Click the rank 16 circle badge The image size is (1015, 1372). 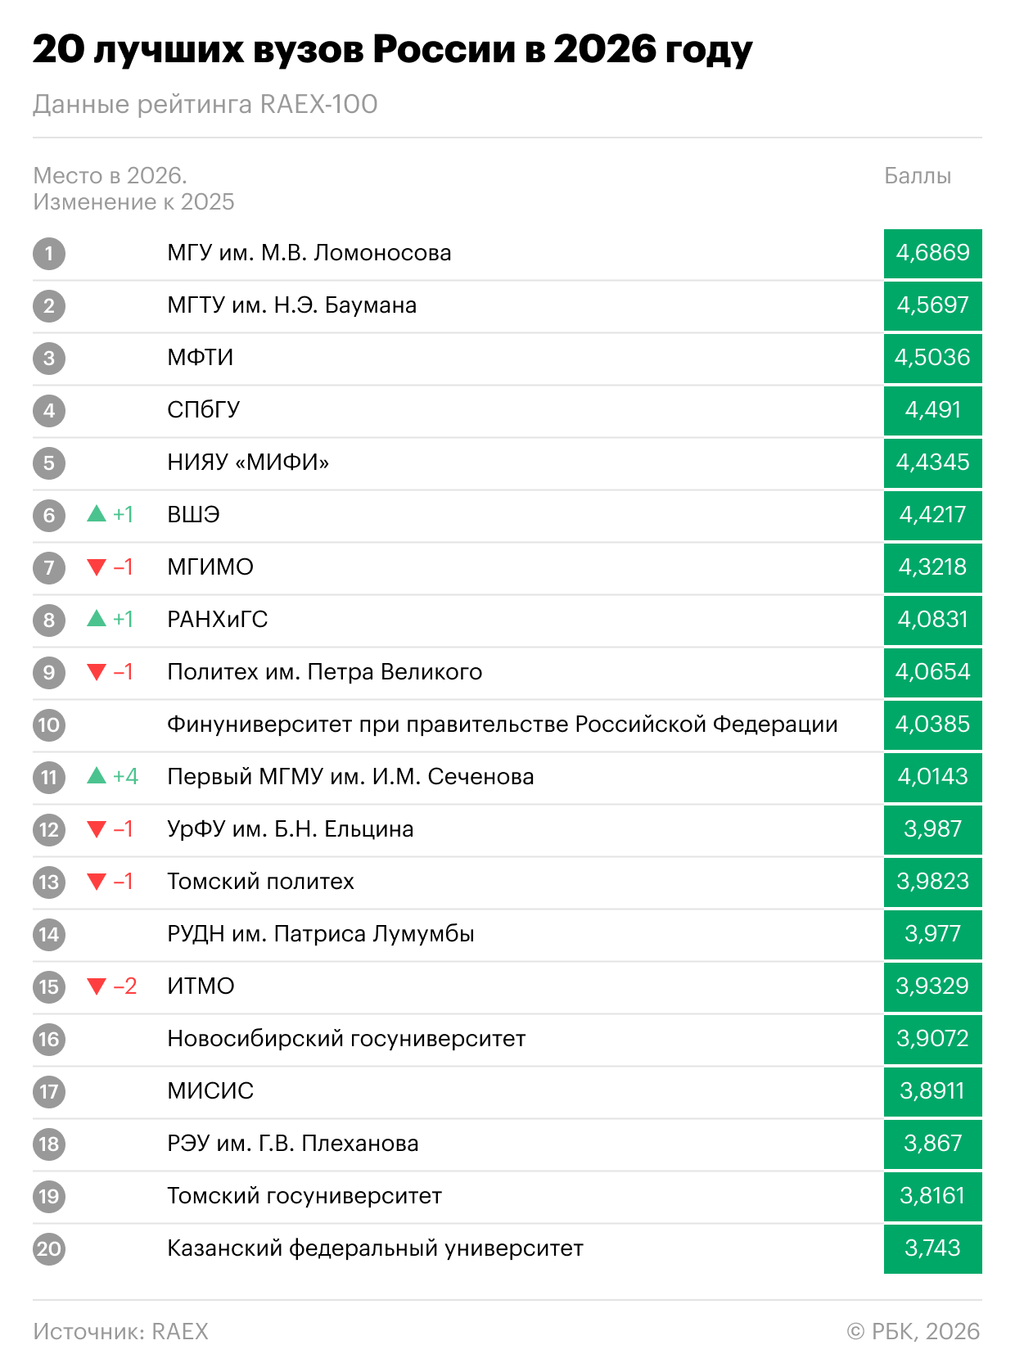click(x=49, y=1040)
